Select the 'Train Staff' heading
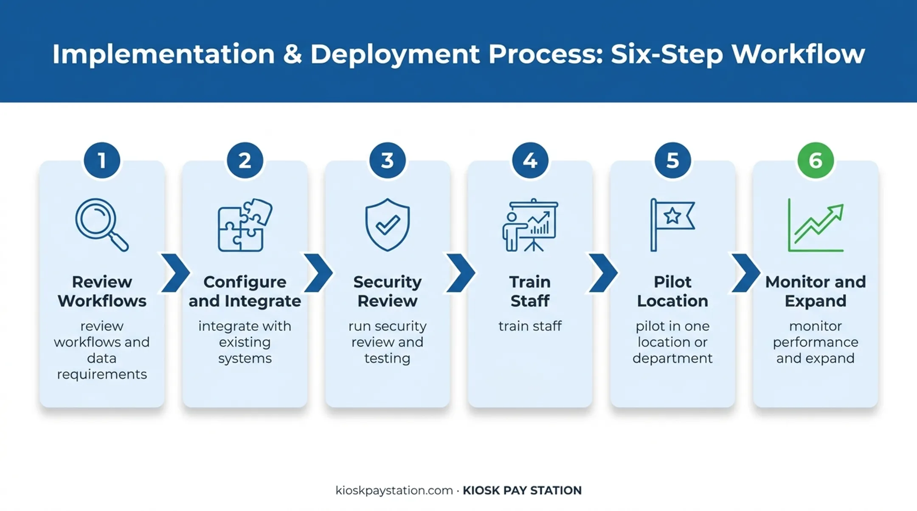Screen dimensions: 917x511 click(x=530, y=292)
